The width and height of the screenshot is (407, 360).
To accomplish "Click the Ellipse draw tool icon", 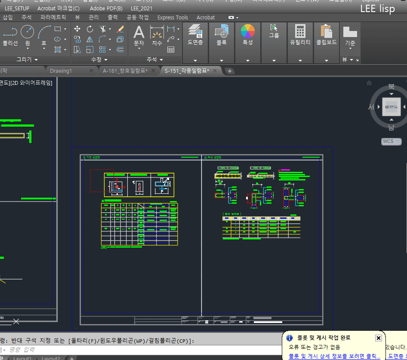I will [x=57, y=39].
